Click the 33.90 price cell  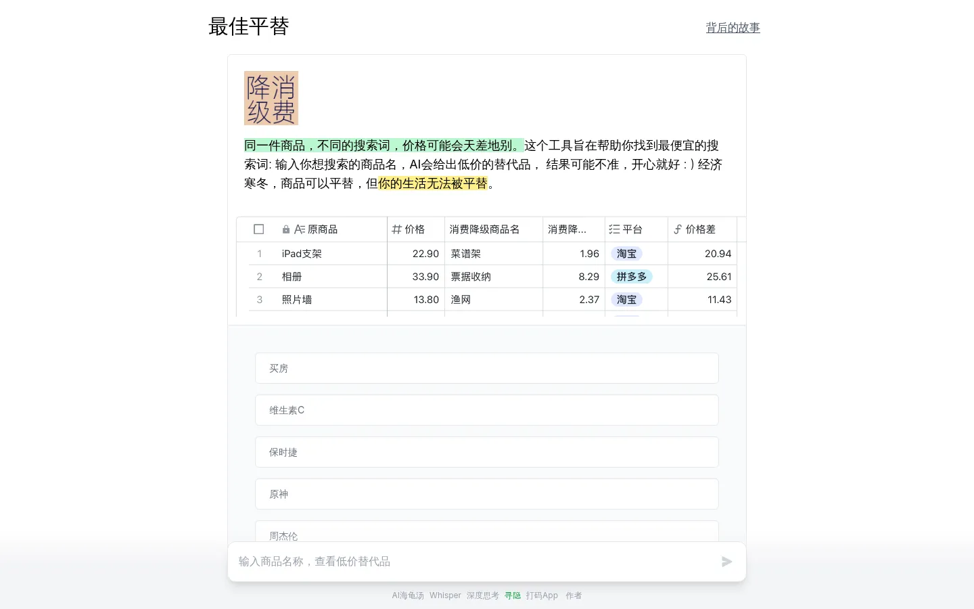pos(416,277)
